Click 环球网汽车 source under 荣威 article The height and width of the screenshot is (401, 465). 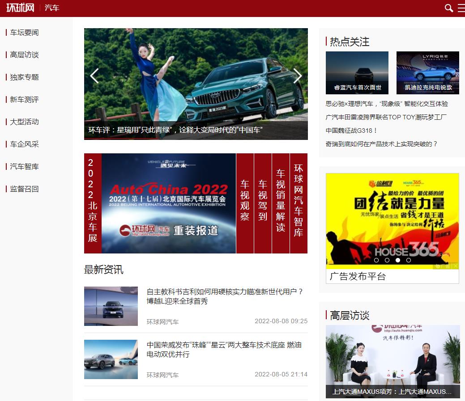pyautogui.click(x=162, y=375)
